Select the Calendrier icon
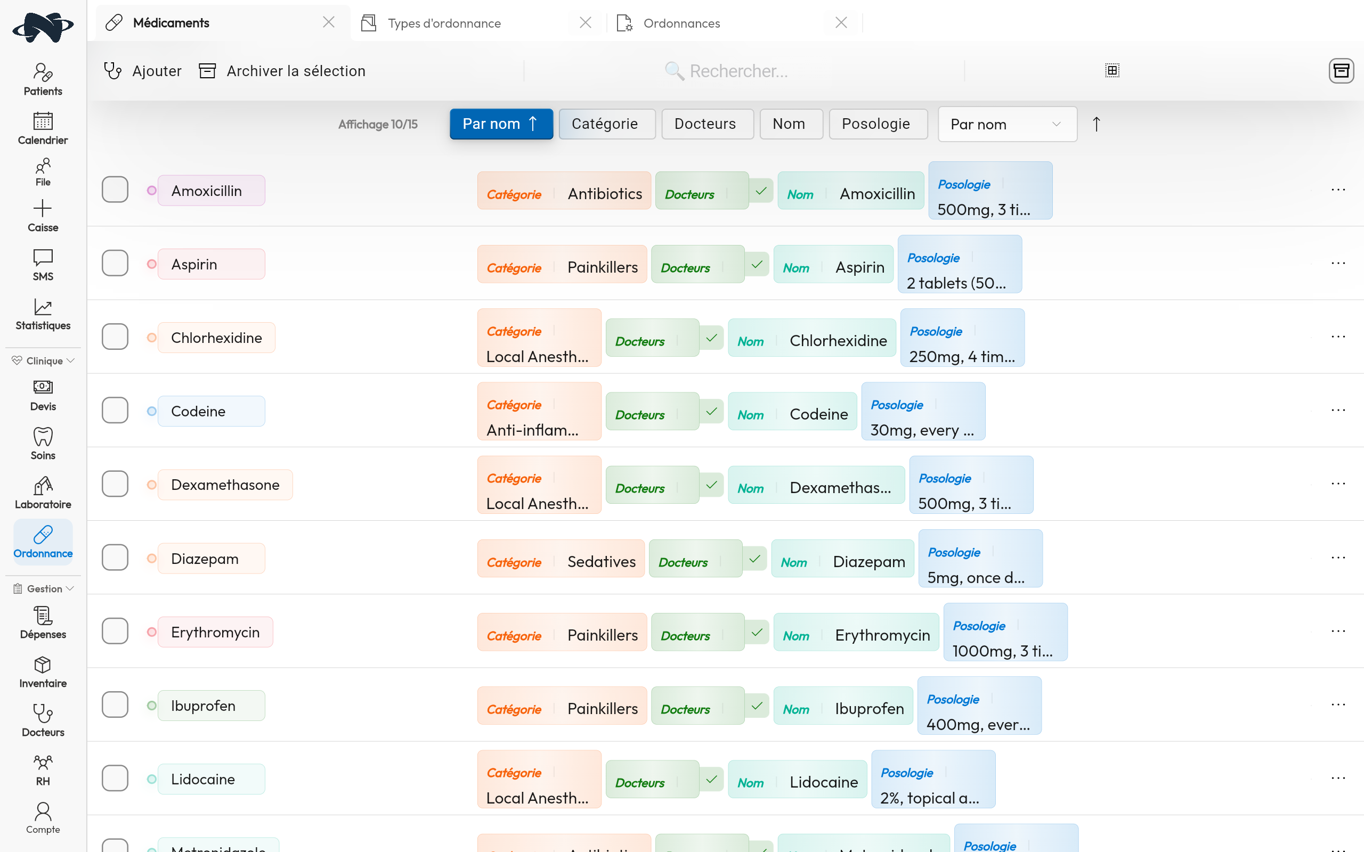 click(42, 127)
